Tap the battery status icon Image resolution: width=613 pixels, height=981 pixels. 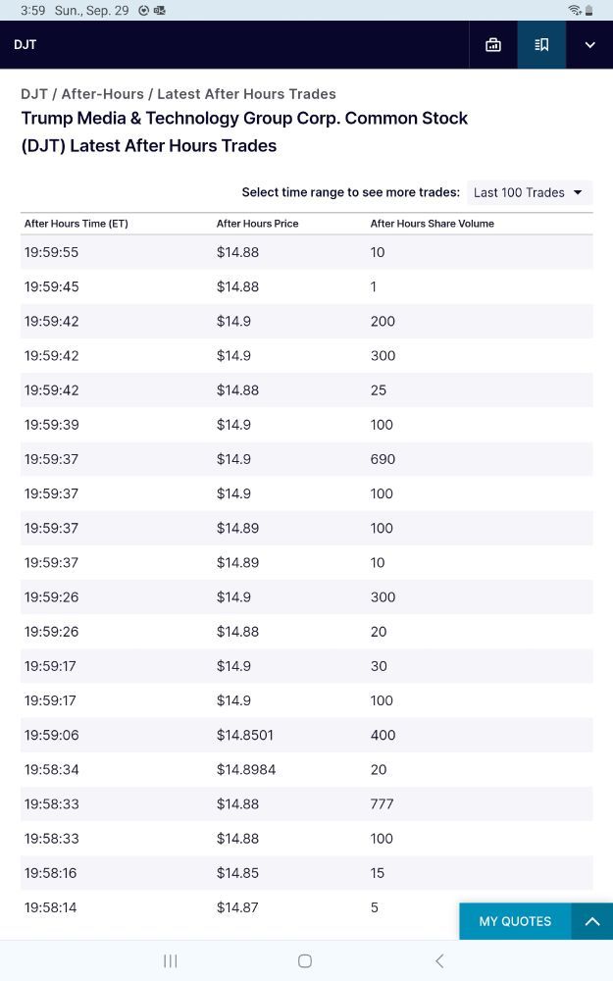tap(588, 10)
